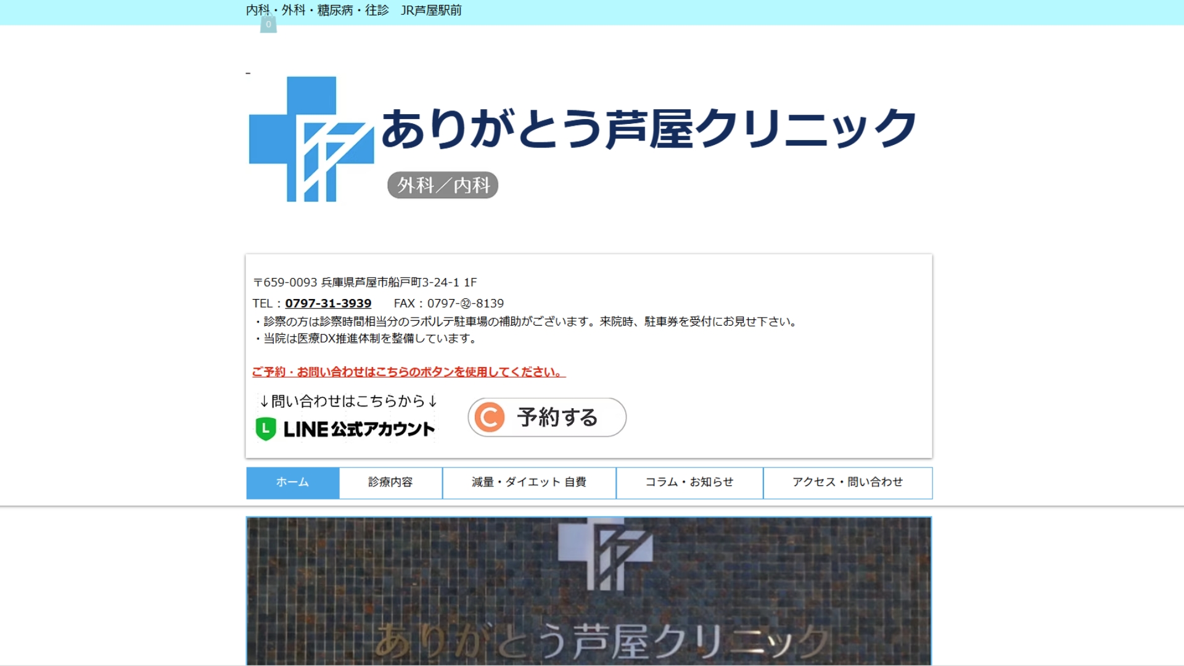Click the red ご予約・お問い合わせ link
This screenshot has width=1184, height=666.
click(408, 372)
